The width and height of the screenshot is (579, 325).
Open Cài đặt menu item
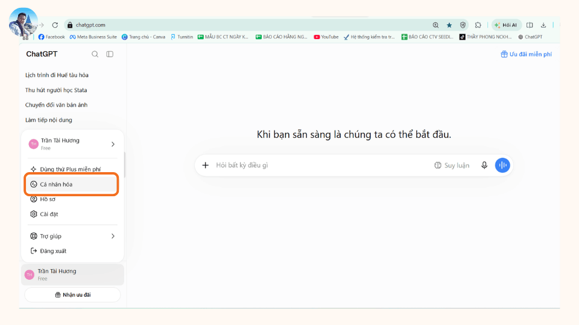click(x=49, y=214)
